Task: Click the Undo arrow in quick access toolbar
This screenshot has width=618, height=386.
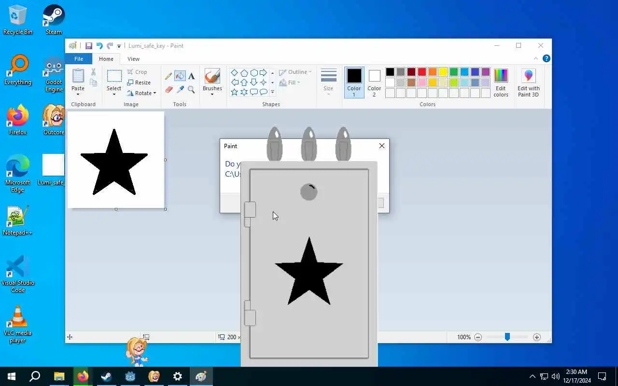Action: tap(99, 46)
